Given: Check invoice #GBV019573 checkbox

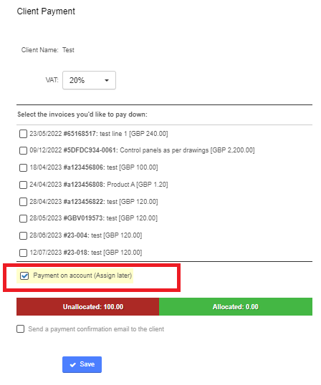Looking at the screenshot, I should pyautogui.click(x=23, y=218).
